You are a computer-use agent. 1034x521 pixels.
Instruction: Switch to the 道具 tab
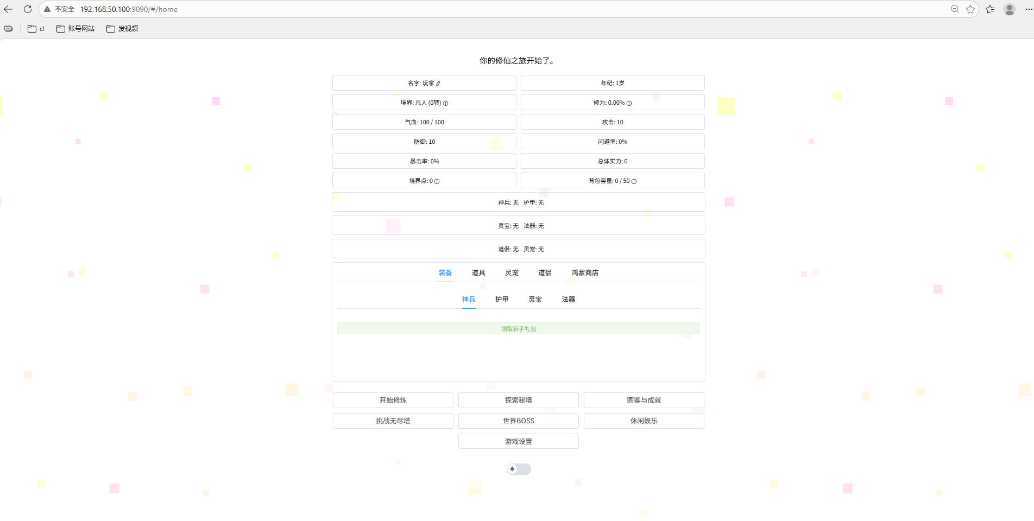pyautogui.click(x=478, y=273)
